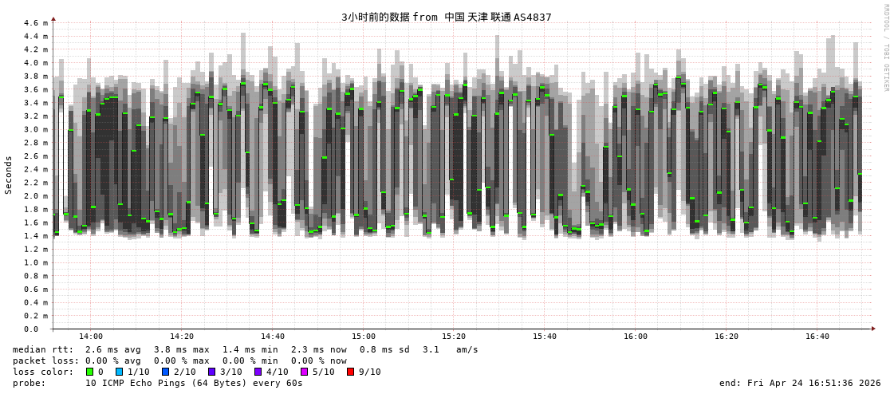Image resolution: width=894 pixels, height=394 pixels.
Task: Click the '3.6 m' y-axis value
Action: pyautogui.click(x=36, y=89)
